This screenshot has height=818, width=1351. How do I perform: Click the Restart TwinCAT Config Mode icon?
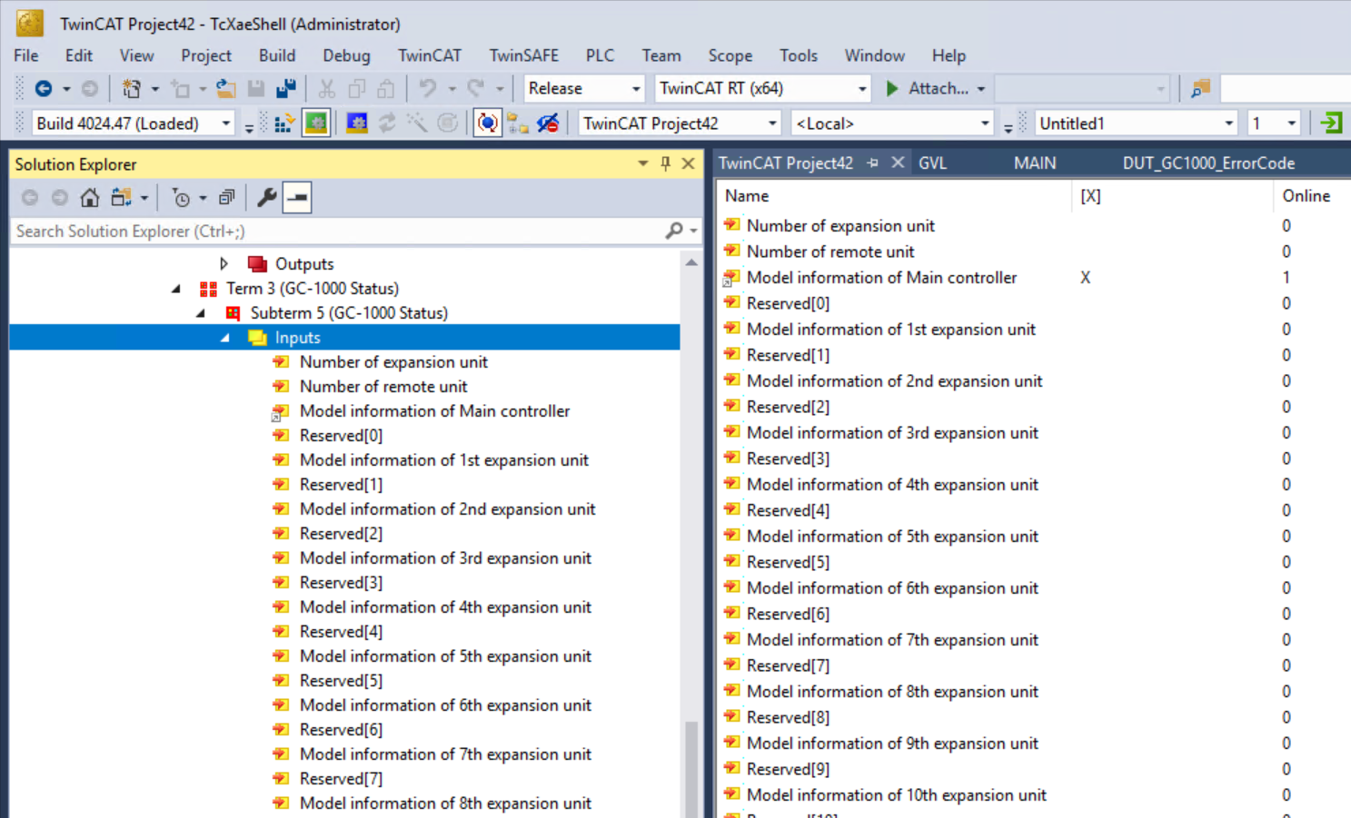357,123
